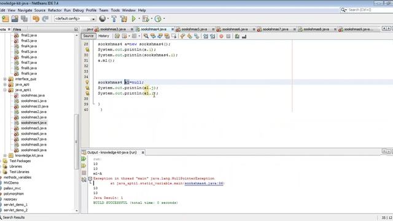Toggle the History view button

pos(104,36)
